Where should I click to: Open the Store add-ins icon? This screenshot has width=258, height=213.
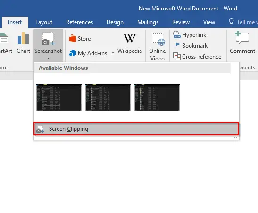(73, 38)
